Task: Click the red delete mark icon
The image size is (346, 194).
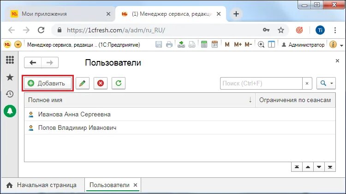Action: [x=101, y=83]
